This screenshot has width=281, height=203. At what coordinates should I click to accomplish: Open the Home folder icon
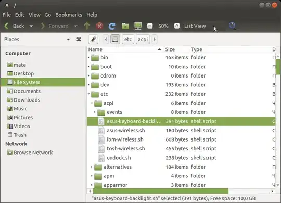[125, 26]
